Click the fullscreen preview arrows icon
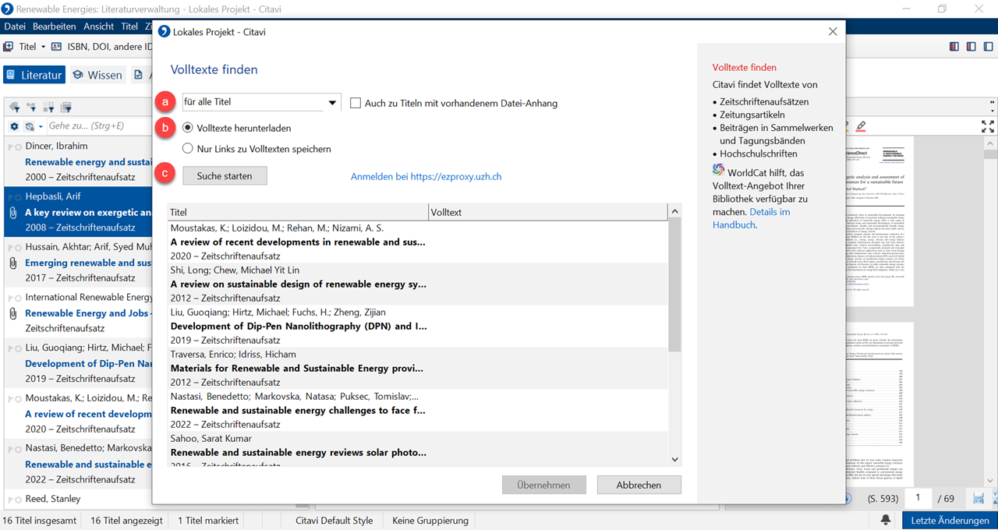The height and width of the screenshot is (530, 998). (x=987, y=126)
